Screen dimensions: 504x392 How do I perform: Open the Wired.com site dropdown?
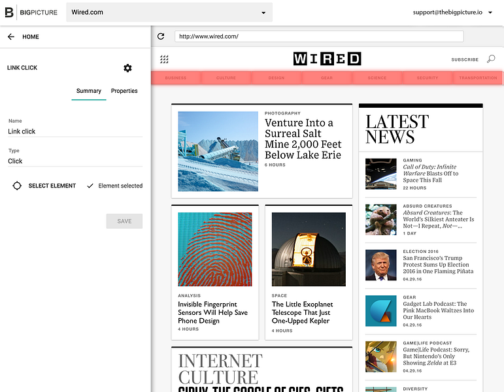click(x=169, y=12)
